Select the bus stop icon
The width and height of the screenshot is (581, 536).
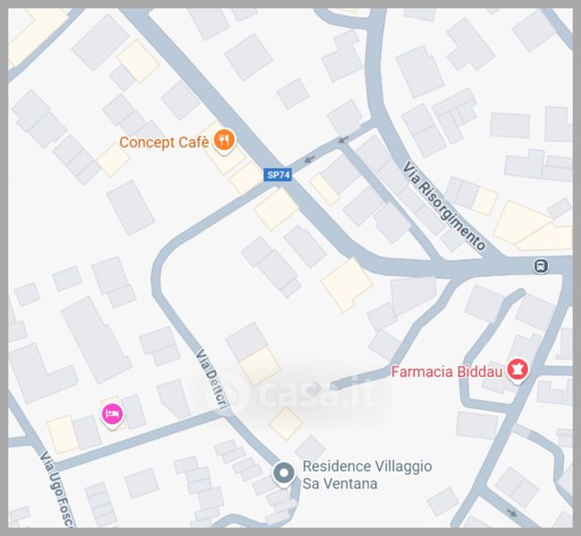(541, 265)
